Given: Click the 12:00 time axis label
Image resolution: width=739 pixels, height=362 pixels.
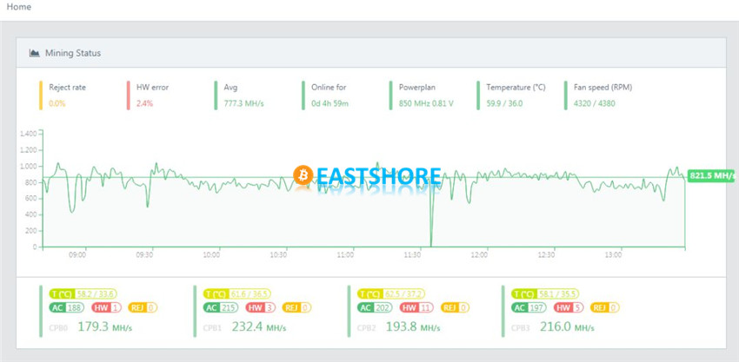Looking at the screenshot, I should [479, 255].
